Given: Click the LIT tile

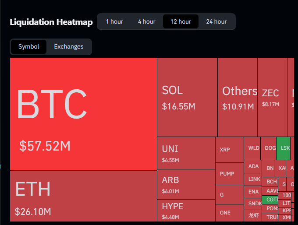Looking at the screenshot, I should click(284, 203).
